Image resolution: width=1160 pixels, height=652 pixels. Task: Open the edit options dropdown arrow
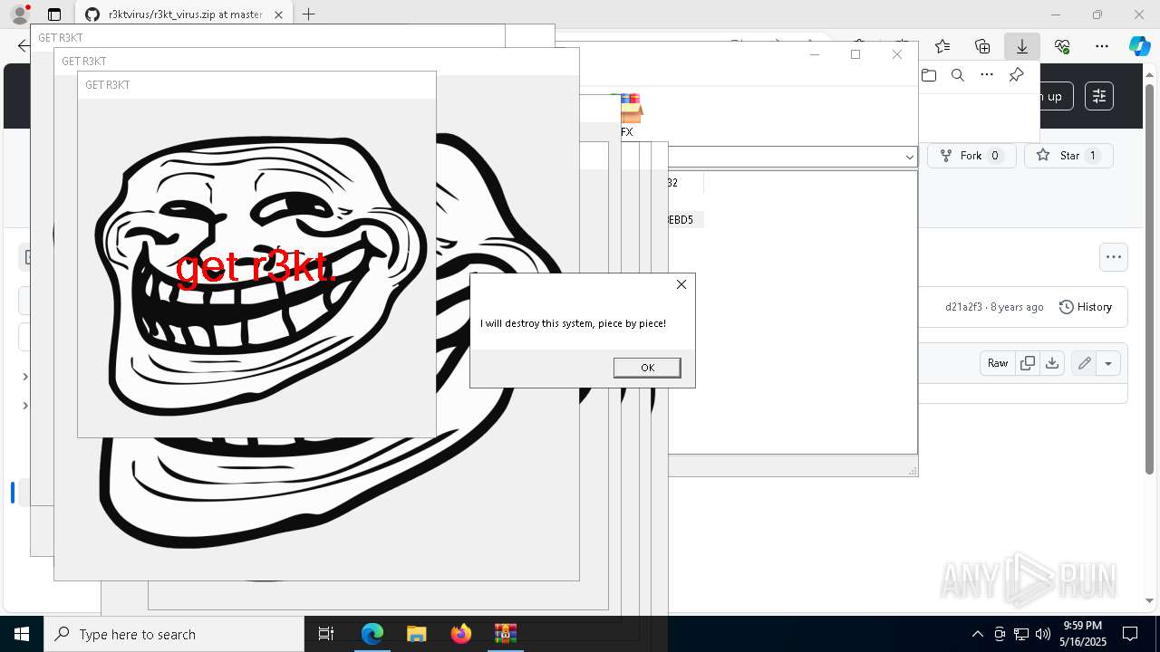click(x=1108, y=363)
